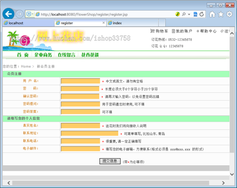Click the 提交信息 submit button
Image resolution: width=237 pixels, height=188 pixels.
[x=110, y=161]
